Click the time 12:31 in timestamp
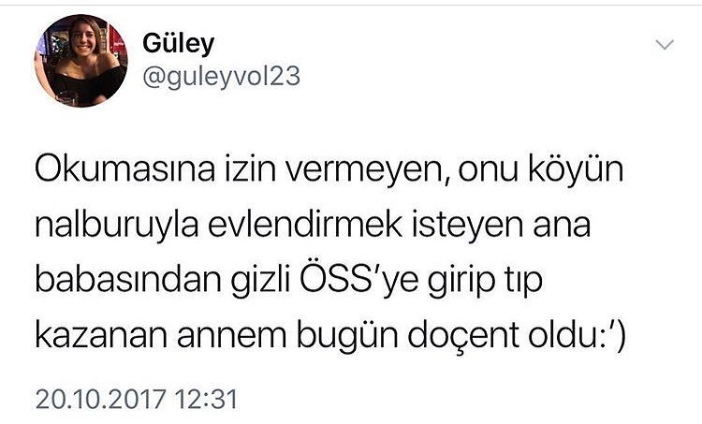 [206, 400]
